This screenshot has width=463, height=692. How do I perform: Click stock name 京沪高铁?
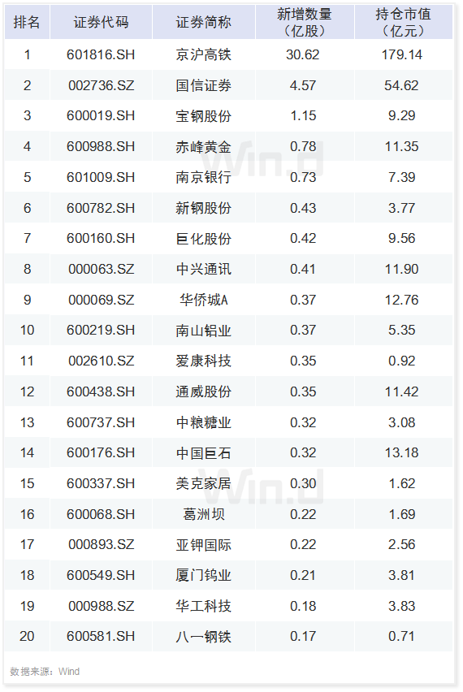click(203, 54)
